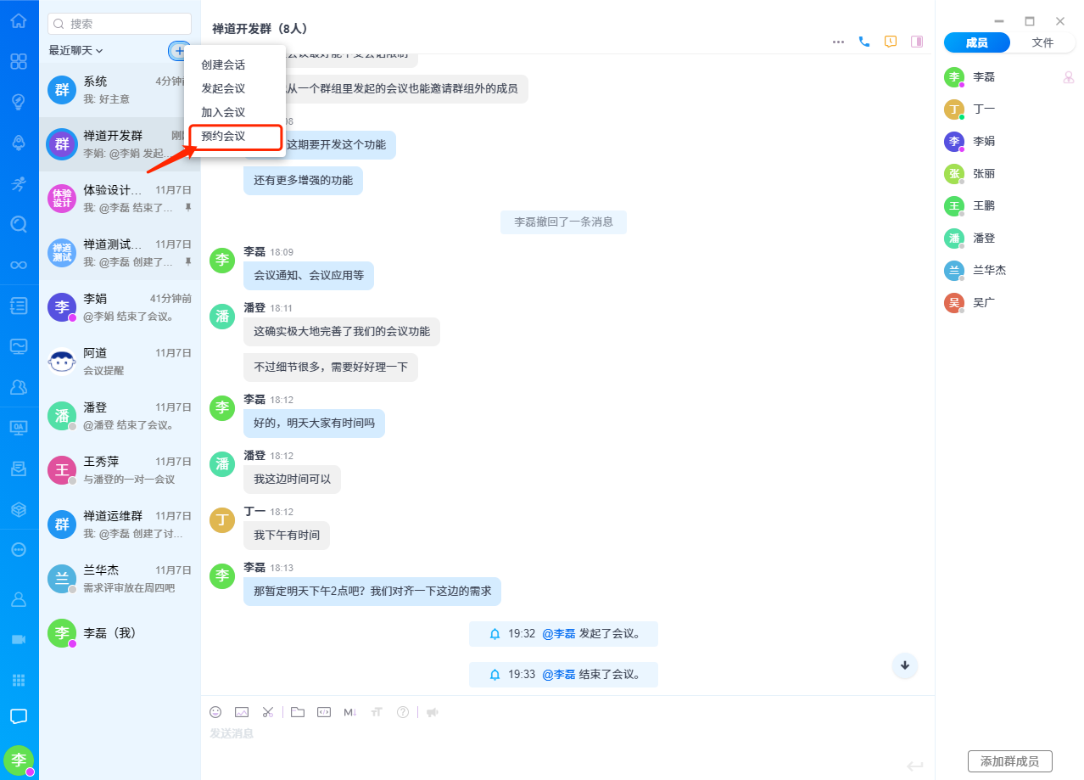The width and height of the screenshot is (1084, 780).
Task: Open the 禅道运维群 conversation
Action: (x=120, y=525)
